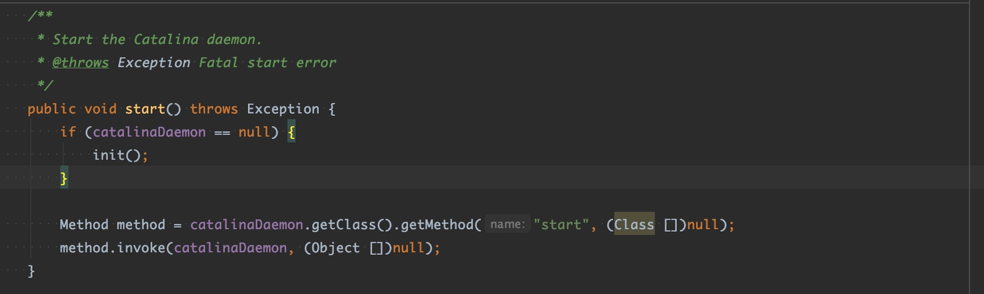This screenshot has height=294, width=984.
Task: Click the 'if' keyword
Action: coord(68,132)
